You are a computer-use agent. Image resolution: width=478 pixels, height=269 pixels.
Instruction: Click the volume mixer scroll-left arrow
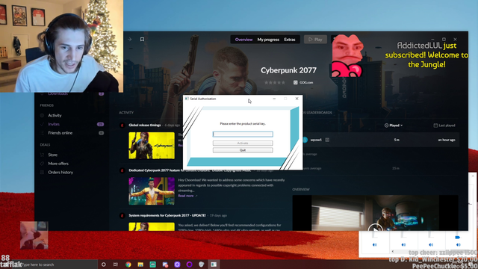pyautogui.click(x=393, y=251)
